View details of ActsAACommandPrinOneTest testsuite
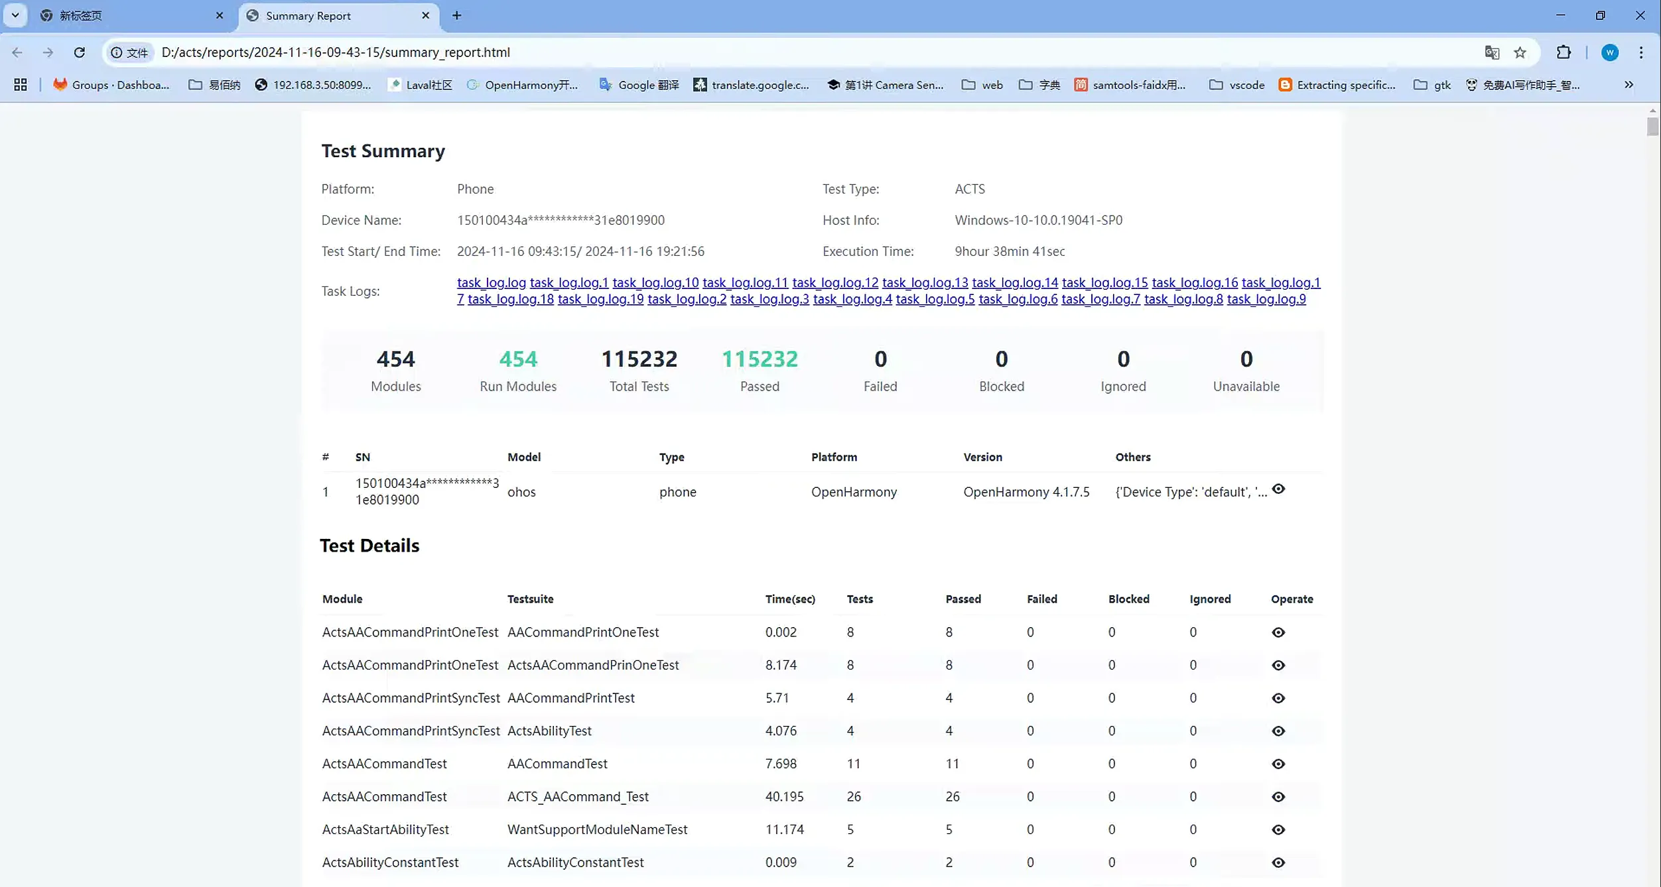This screenshot has width=1661, height=887. click(1279, 666)
